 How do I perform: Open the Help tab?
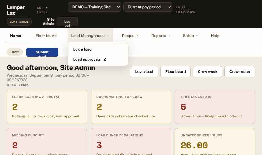pos(215,36)
